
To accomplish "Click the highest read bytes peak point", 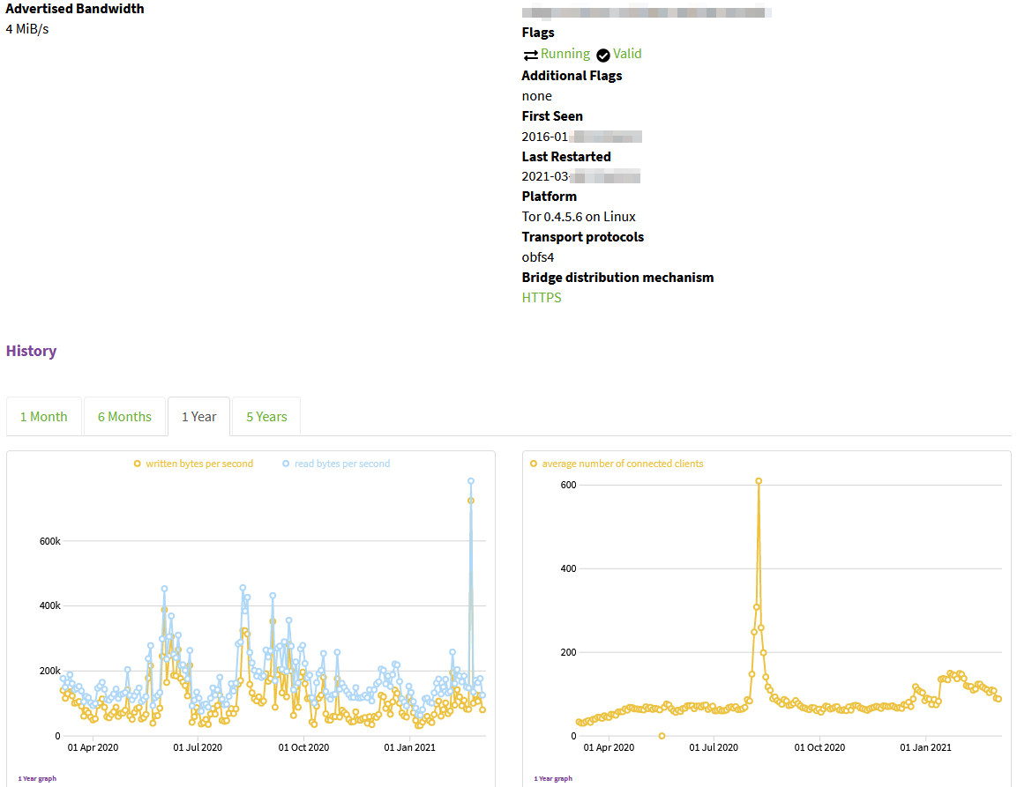I will pyautogui.click(x=471, y=481).
